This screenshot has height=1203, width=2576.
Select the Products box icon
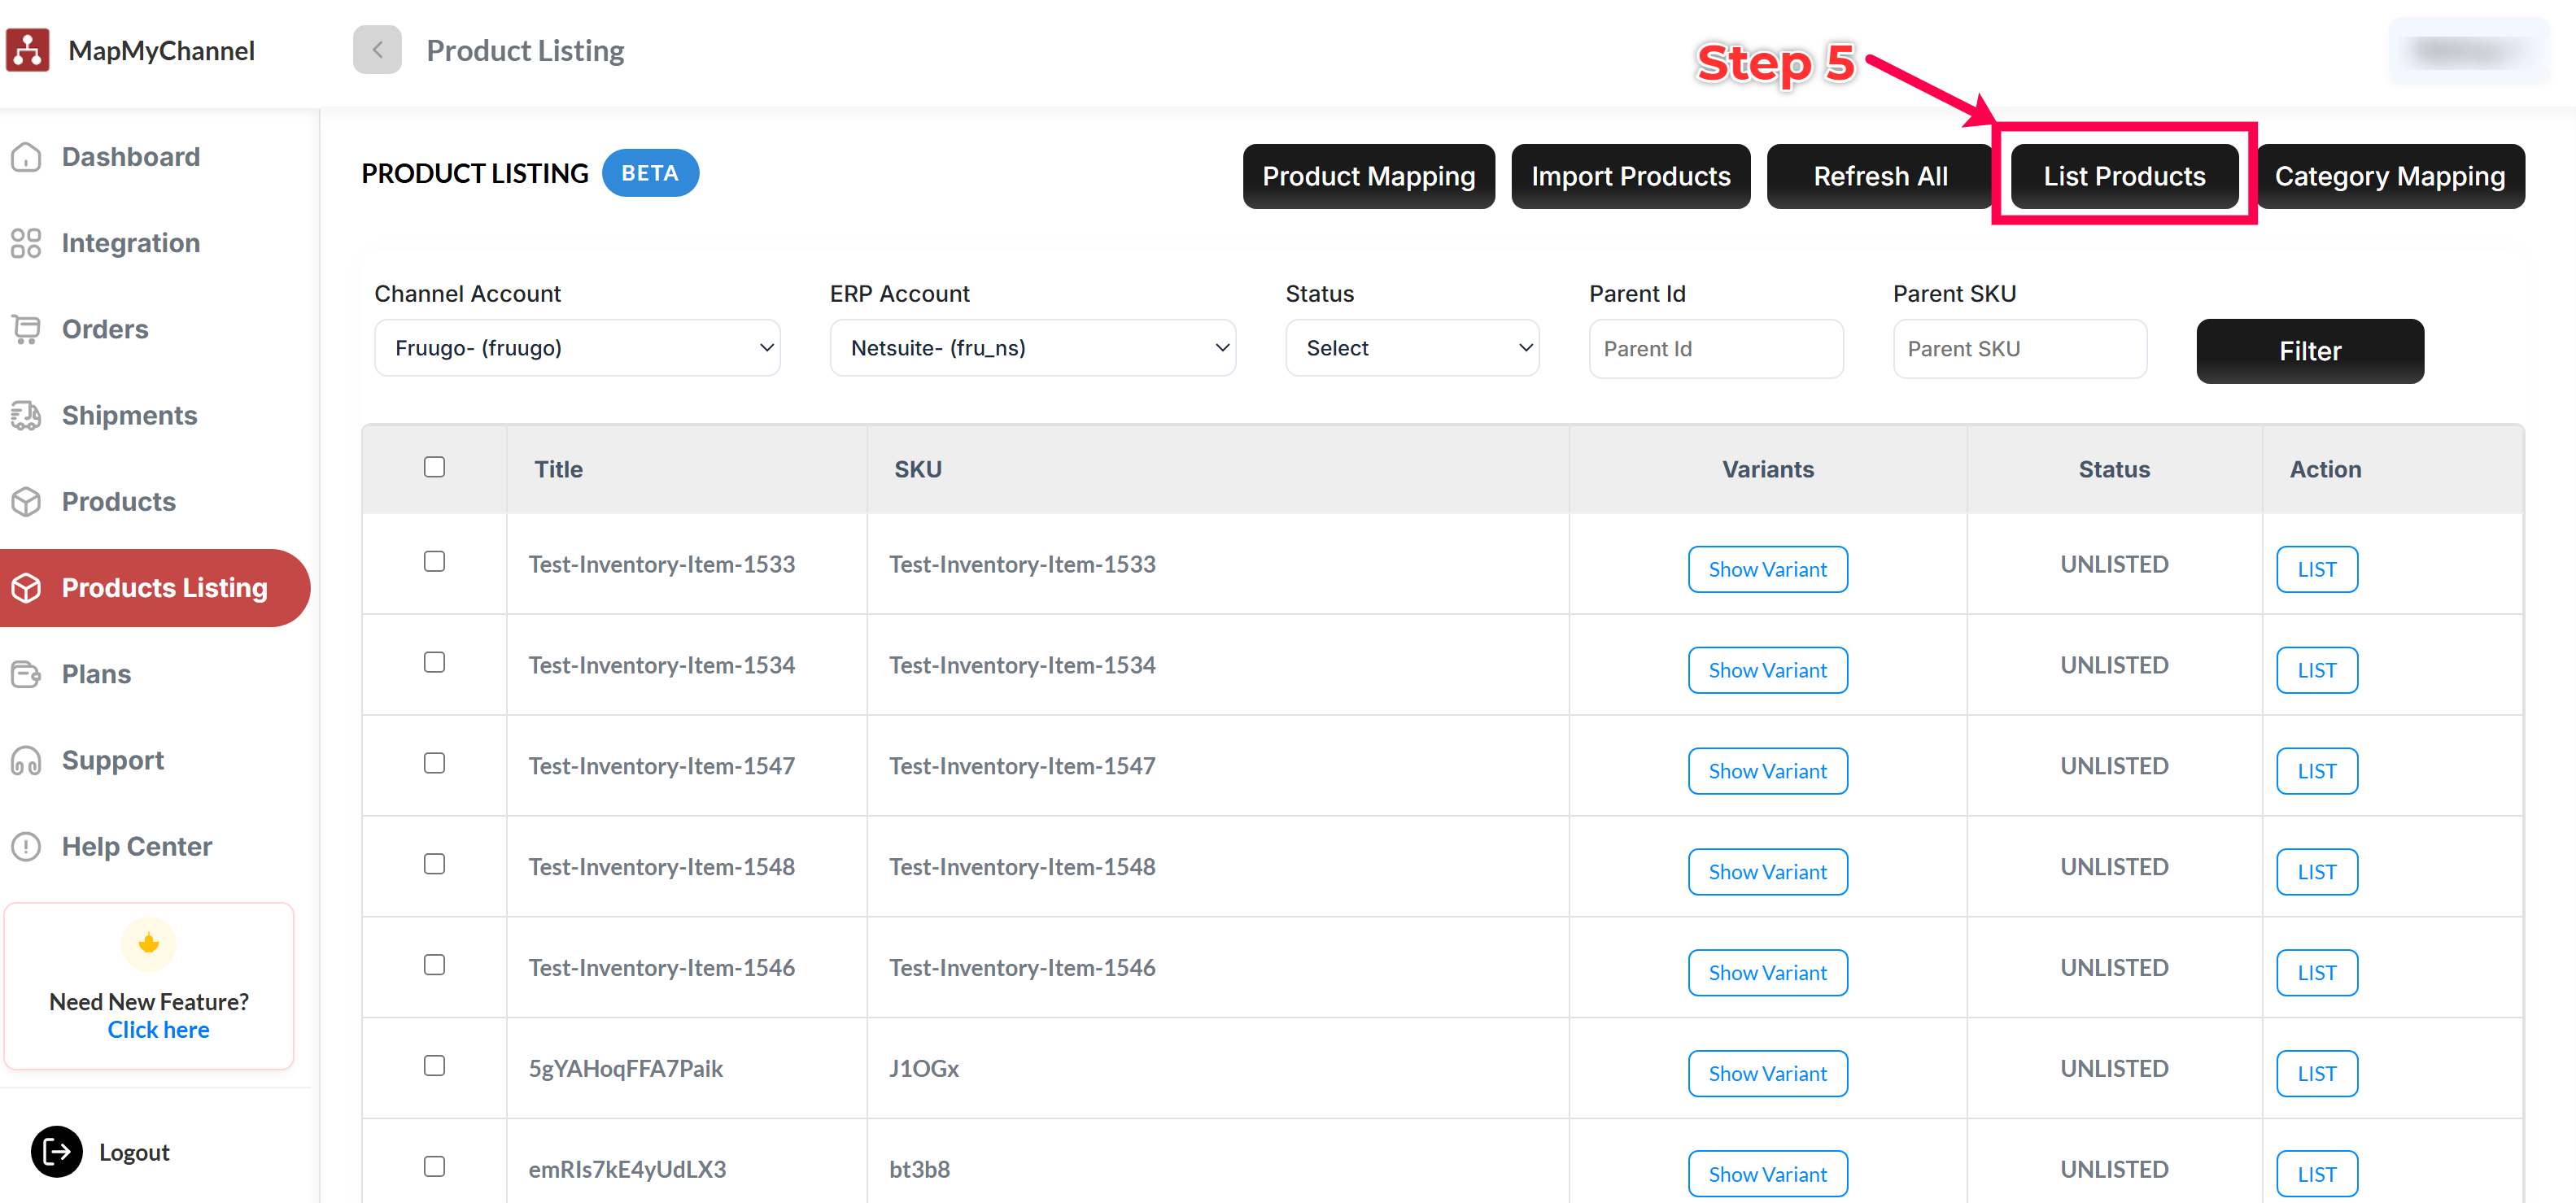(26, 501)
